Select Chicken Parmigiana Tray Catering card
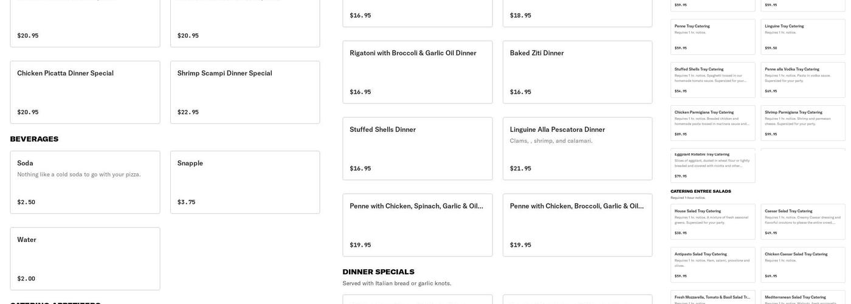The height and width of the screenshot is (304, 851). pos(713,123)
